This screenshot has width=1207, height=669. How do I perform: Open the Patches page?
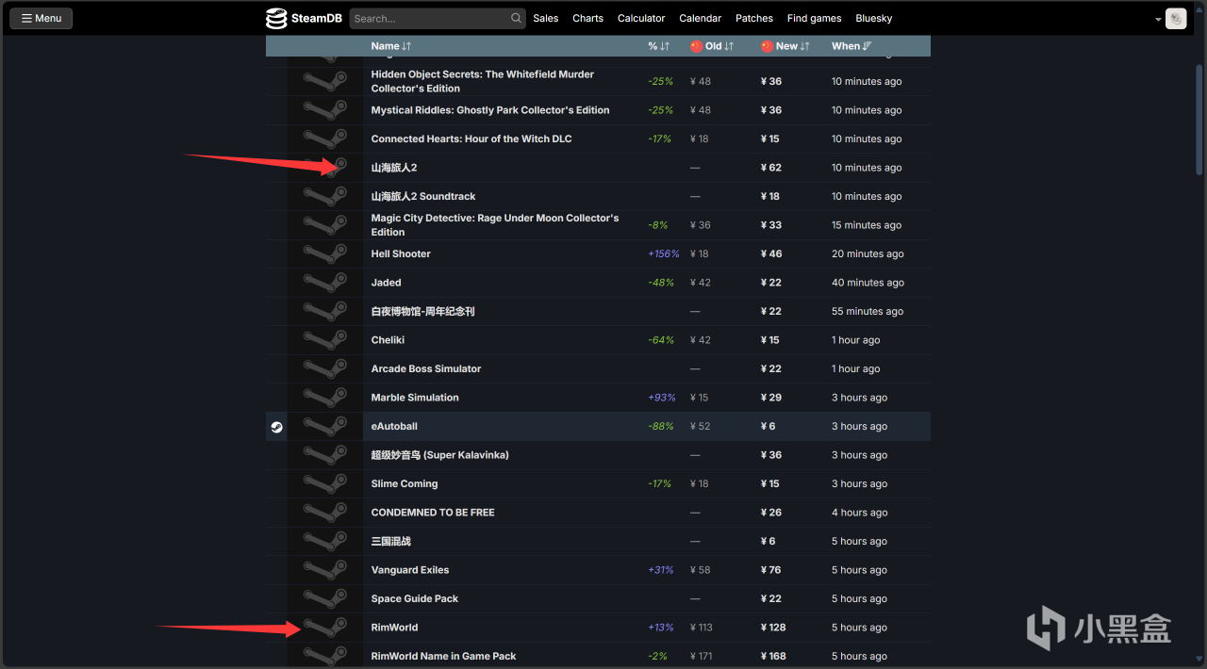coord(754,18)
